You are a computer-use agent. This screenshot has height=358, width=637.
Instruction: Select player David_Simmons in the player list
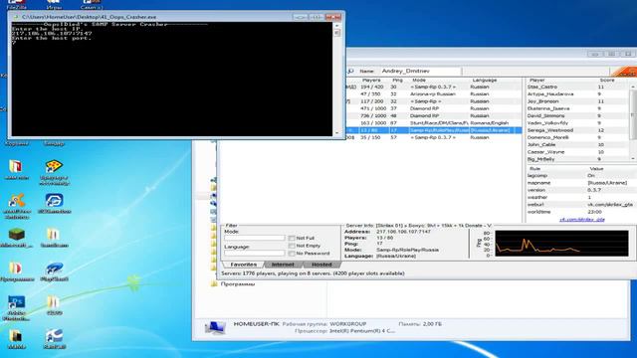pyautogui.click(x=577, y=116)
